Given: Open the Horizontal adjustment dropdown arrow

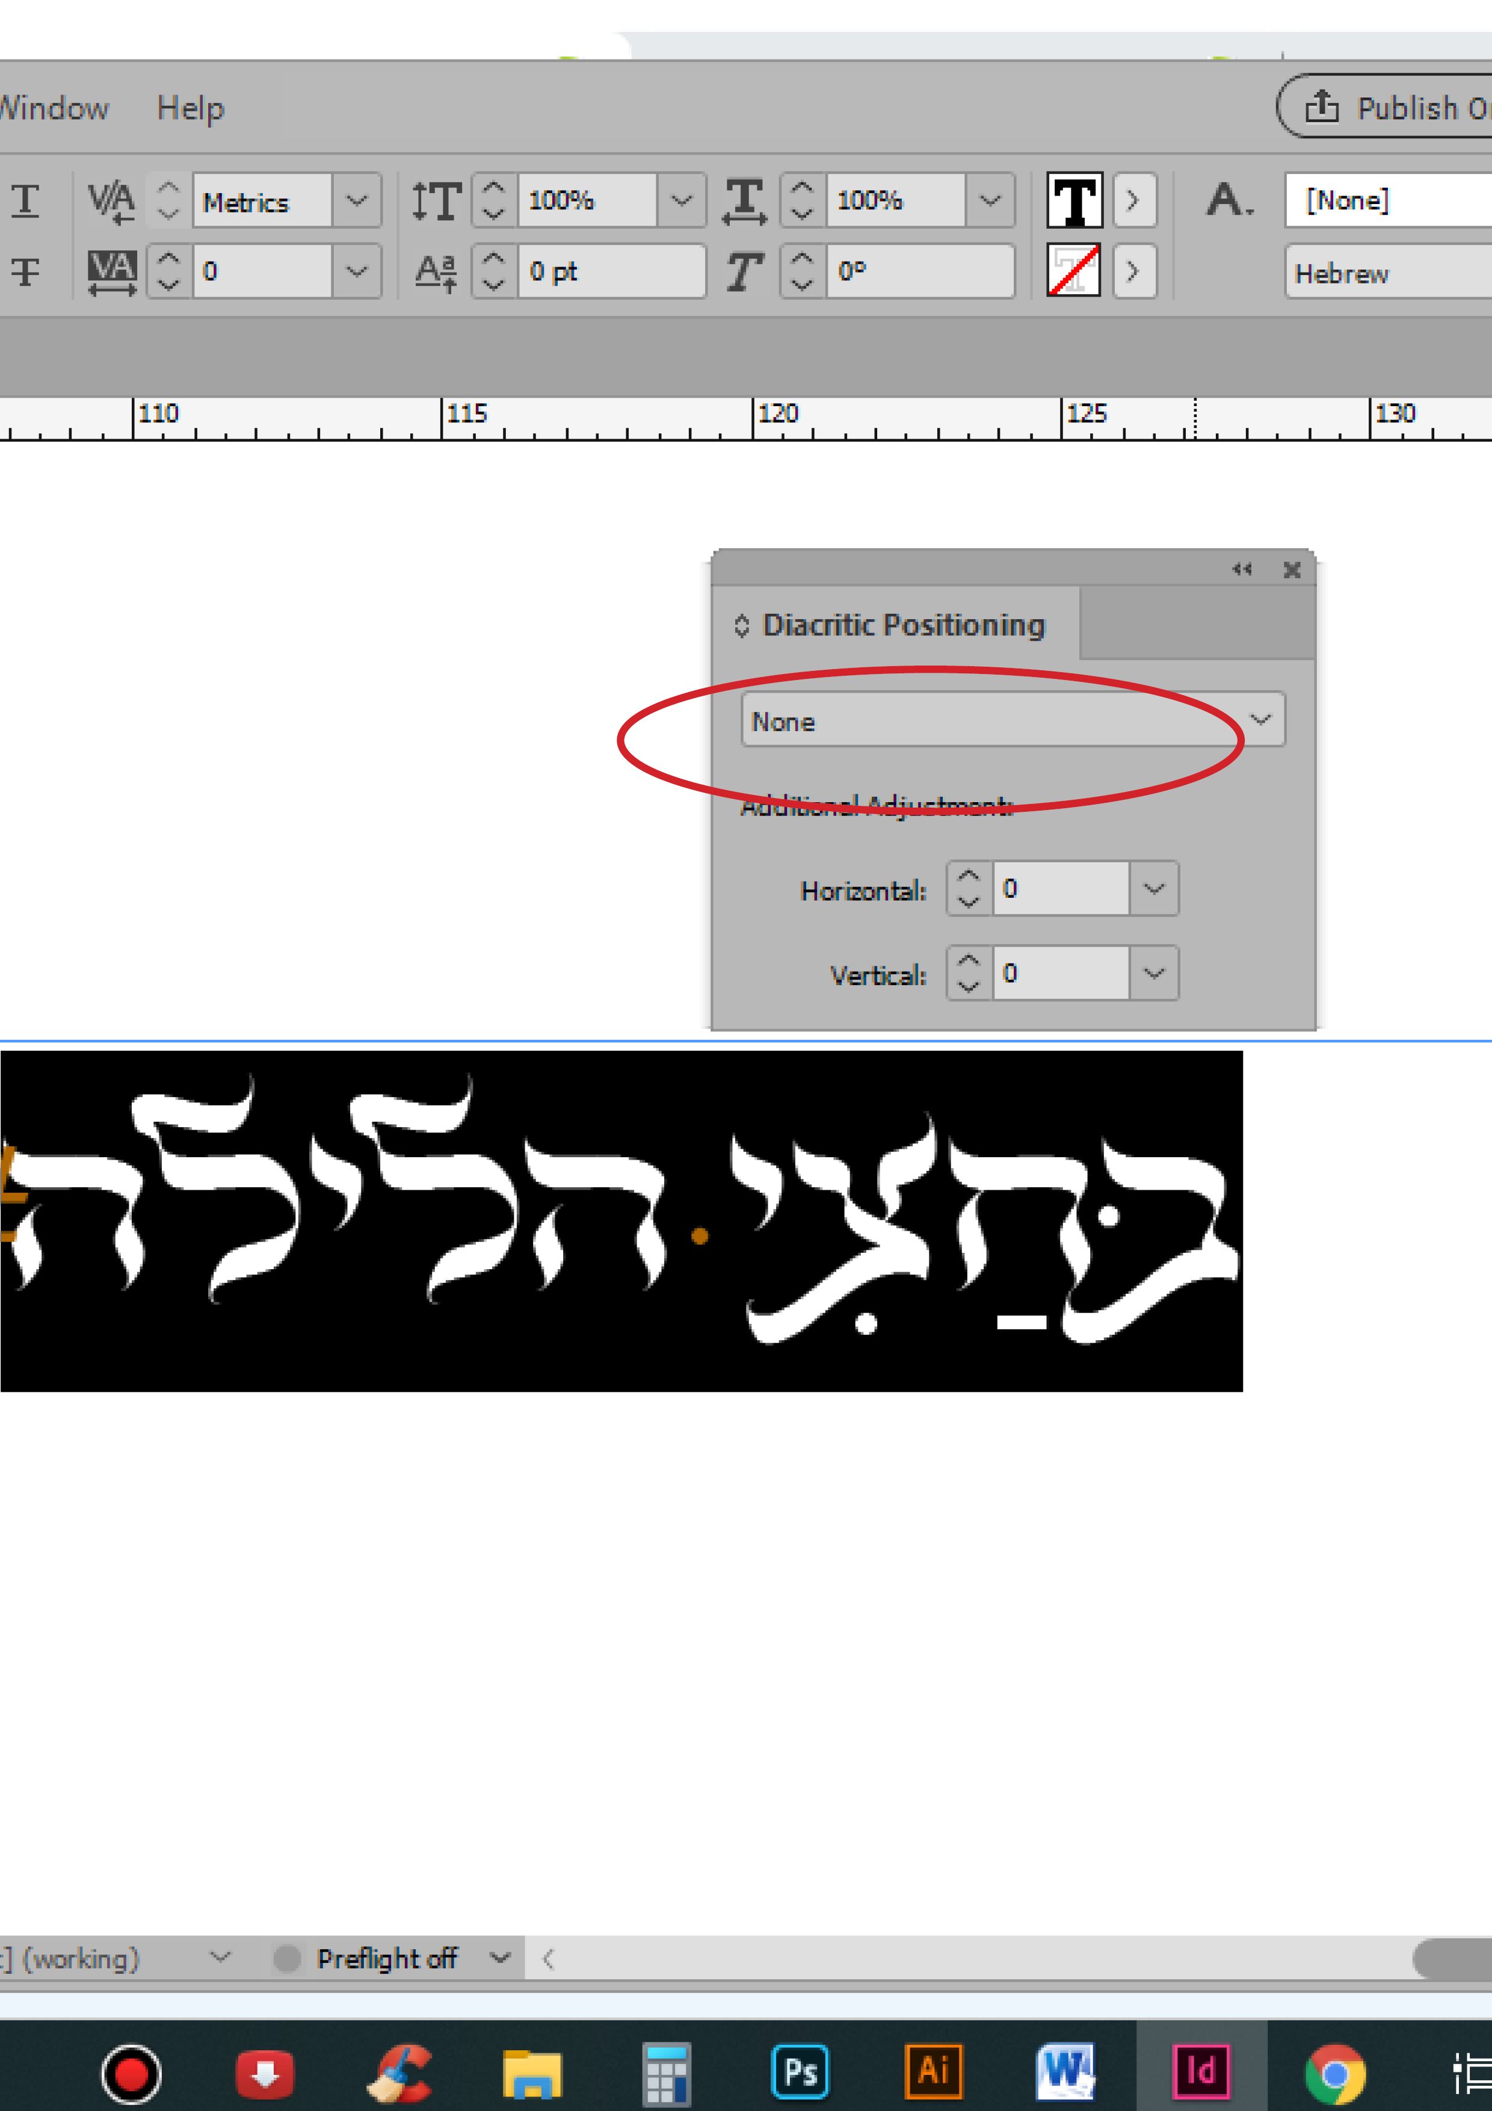Looking at the screenshot, I should 1154,888.
